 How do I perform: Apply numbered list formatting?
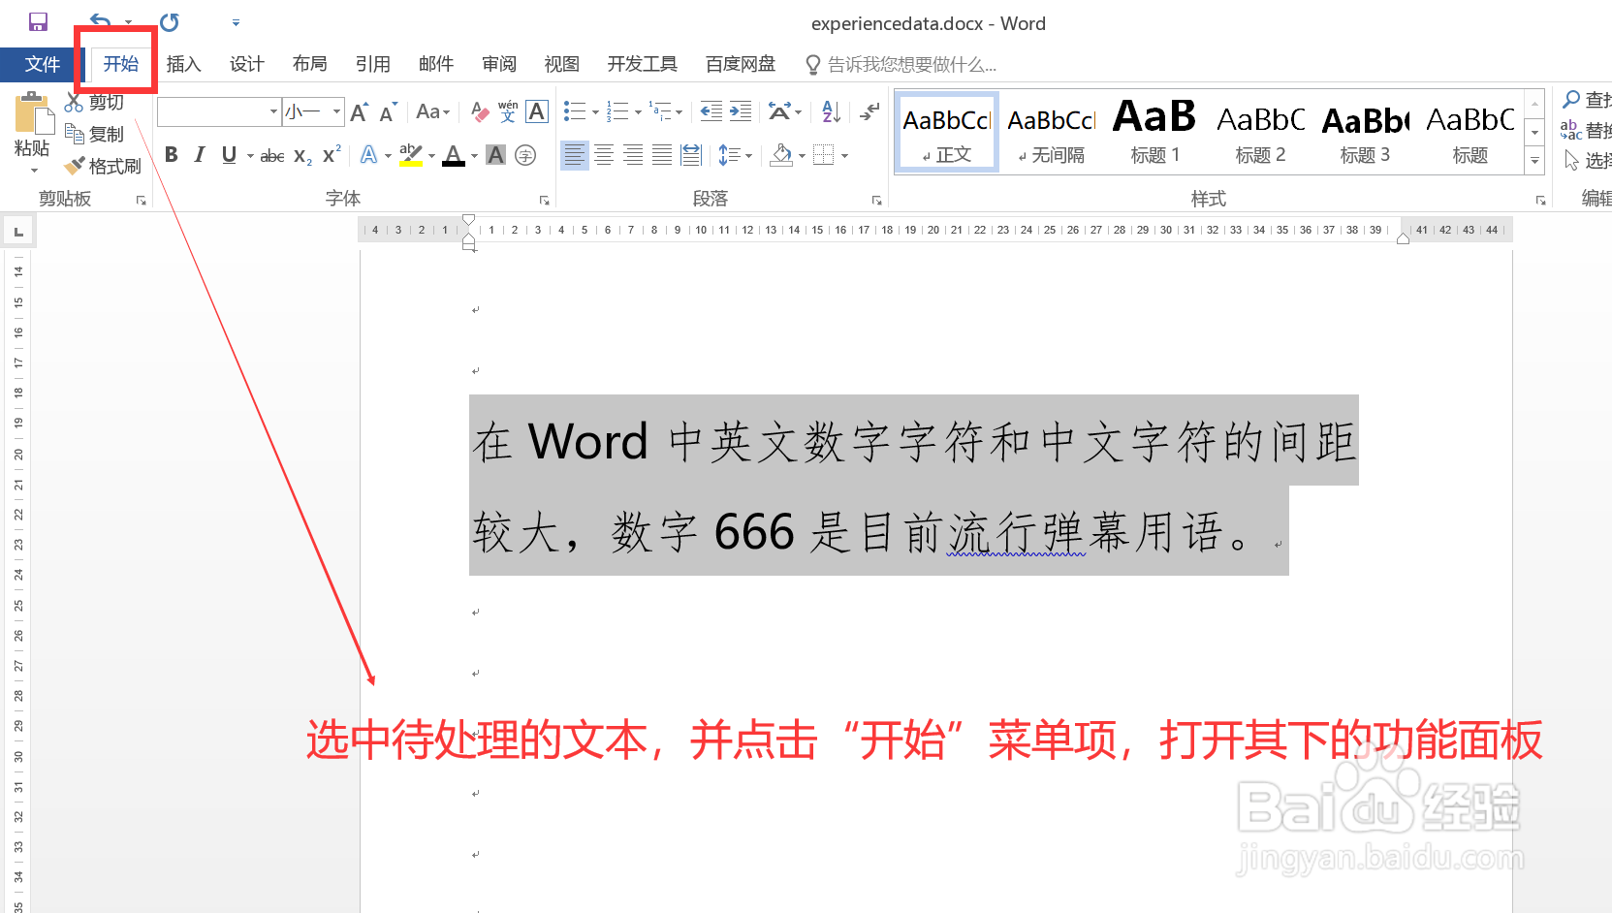617,111
